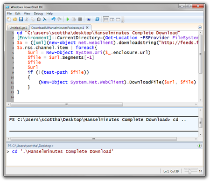Save the script with the floppy icon

pos(21,19)
